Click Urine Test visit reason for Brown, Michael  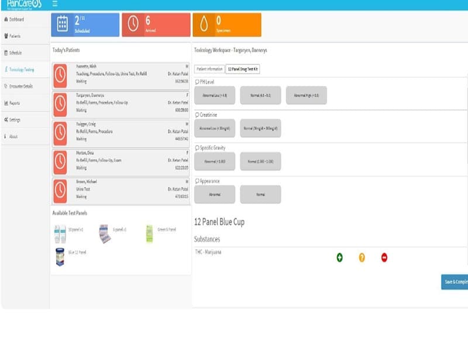pyautogui.click(x=83, y=189)
